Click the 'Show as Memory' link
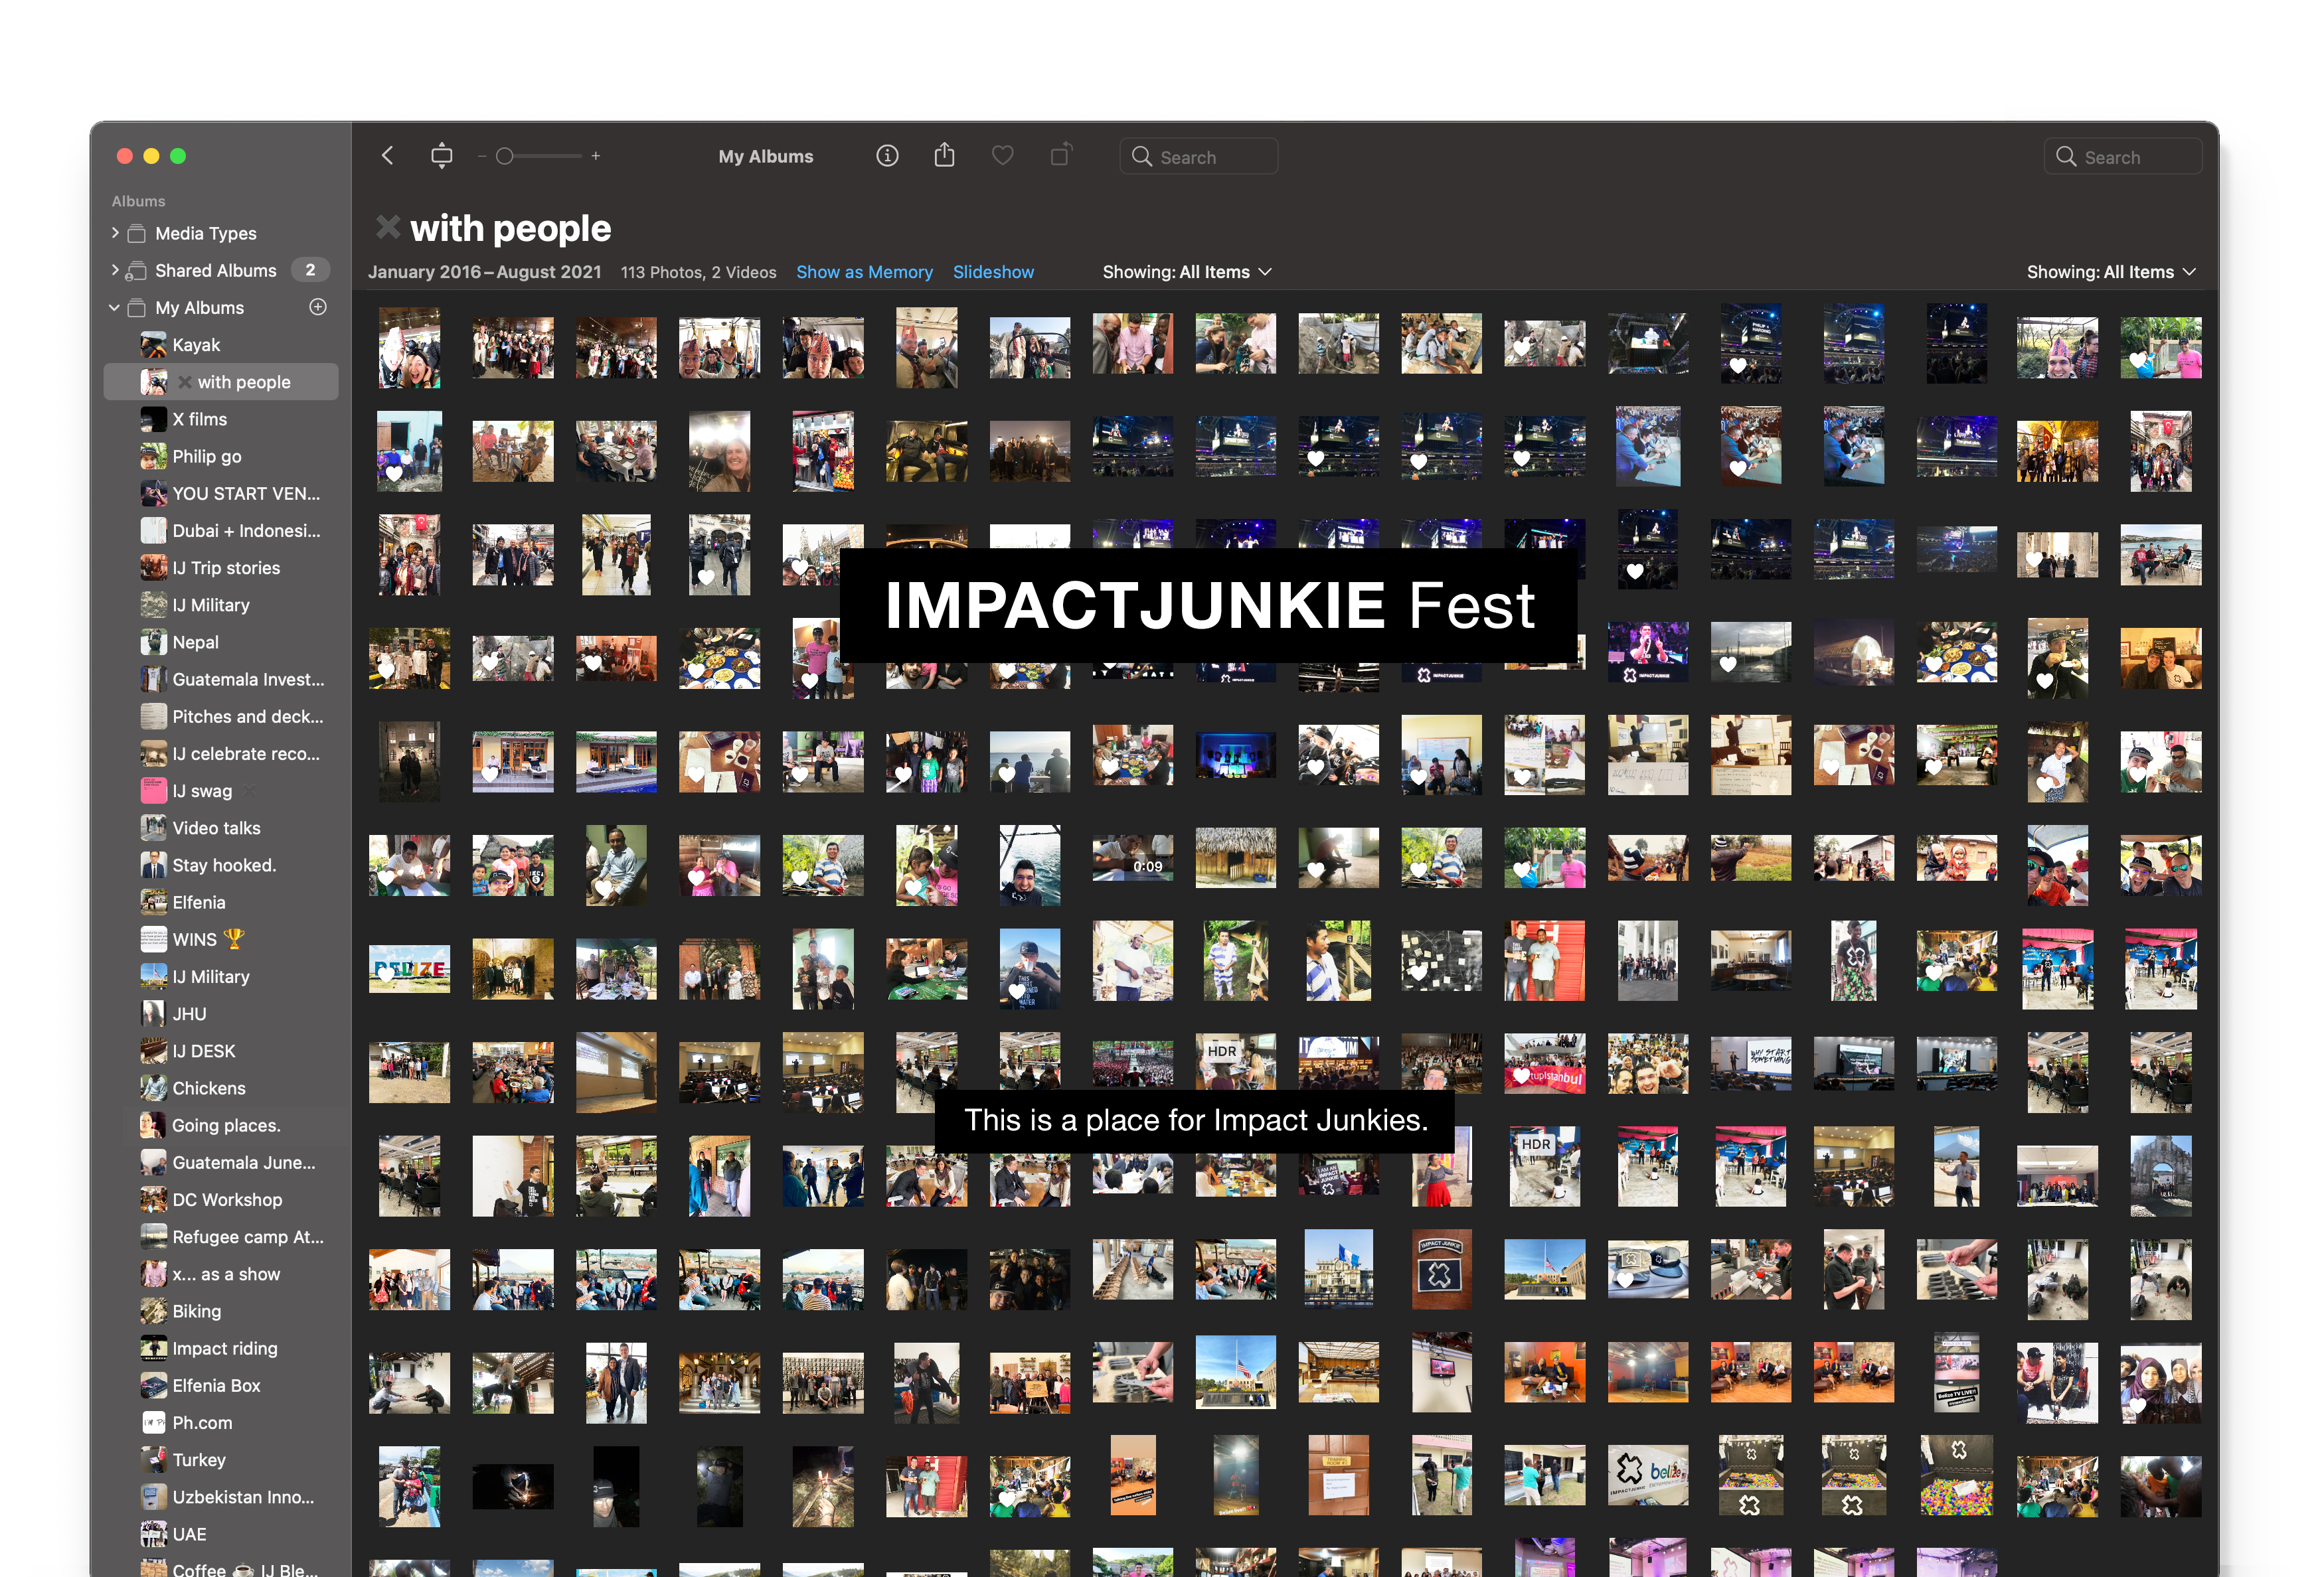The height and width of the screenshot is (1577, 2324). point(864,271)
